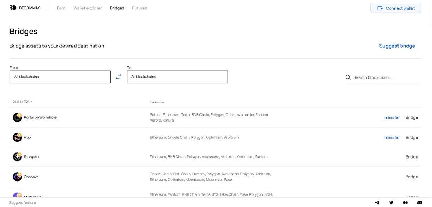Image resolution: width=432 pixels, height=207 pixels.
Task: Click Bridge for Stargate
Action: [x=412, y=157]
